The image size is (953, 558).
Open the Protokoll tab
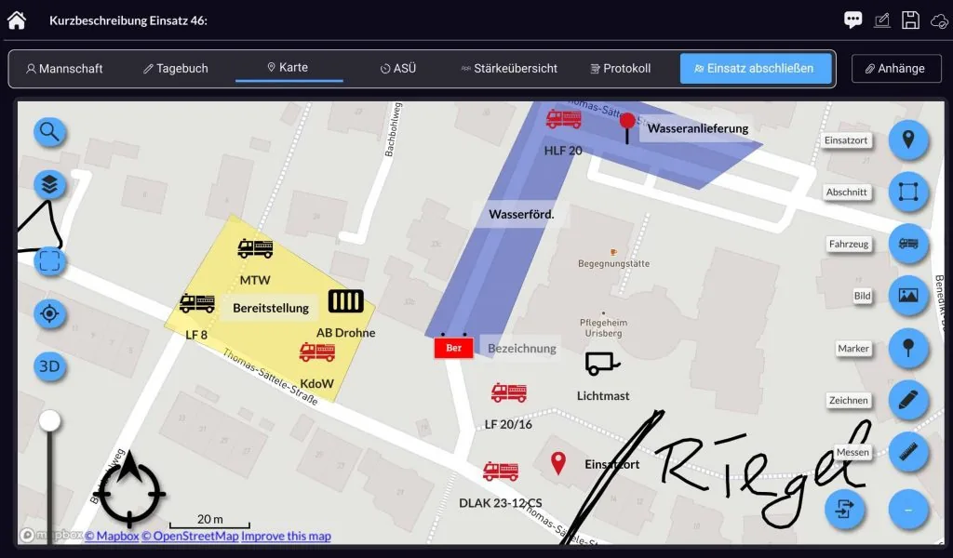(621, 69)
